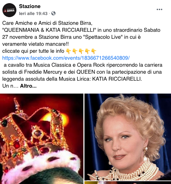Click the 'Musica Classica e Opera Rock' phrase
Viewport: 171px width, 184px height.
[x=69, y=65]
